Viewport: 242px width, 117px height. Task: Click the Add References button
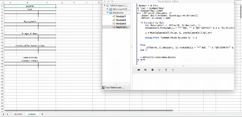tap(114, 87)
